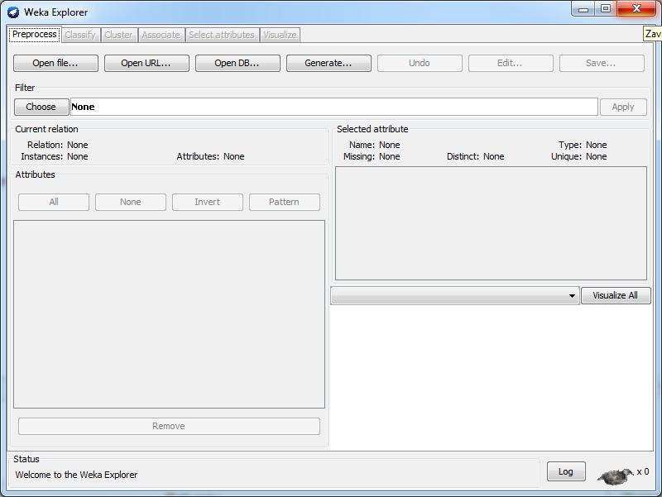Click the filter text field showing None
The image size is (662, 497).
coord(334,107)
